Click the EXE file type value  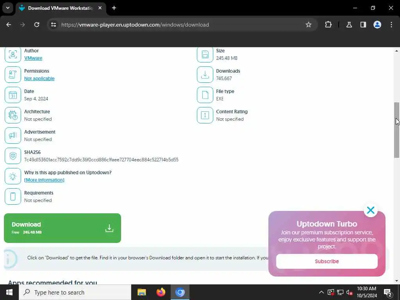point(220,99)
